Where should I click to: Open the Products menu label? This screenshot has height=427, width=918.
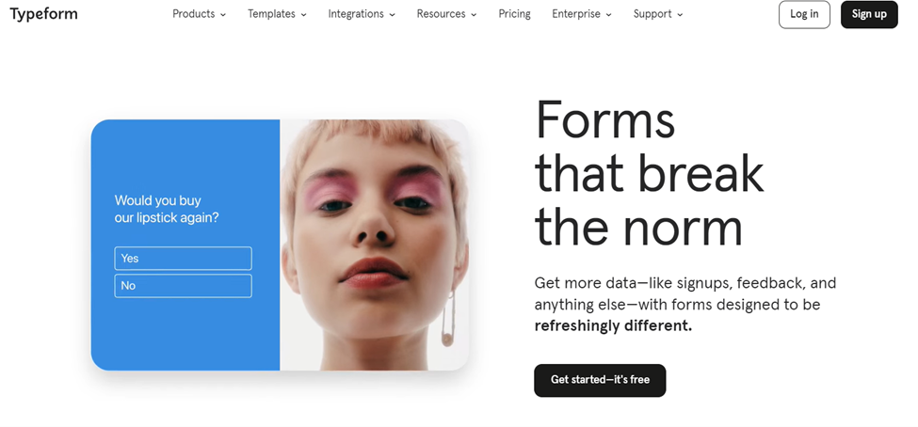coord(193,14)
